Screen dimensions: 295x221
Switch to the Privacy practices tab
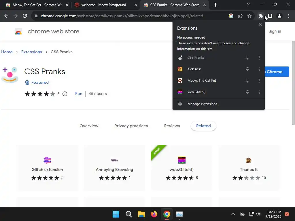[x=131, y=126]
